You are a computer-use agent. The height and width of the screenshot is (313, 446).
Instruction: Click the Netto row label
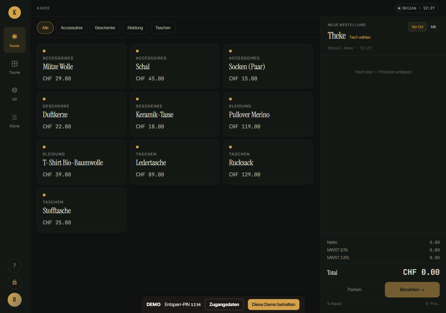point(332,242)
